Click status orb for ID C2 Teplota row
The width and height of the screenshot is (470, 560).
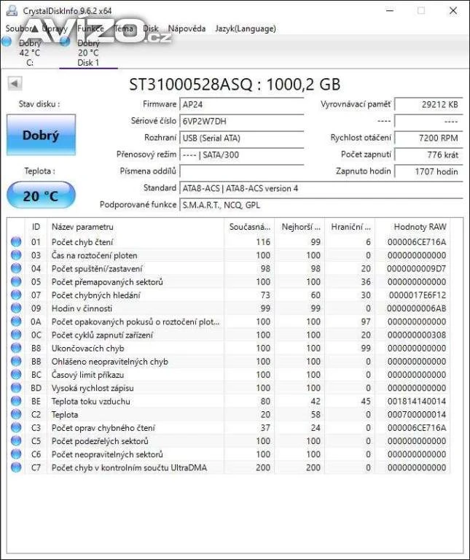(16, 414)
